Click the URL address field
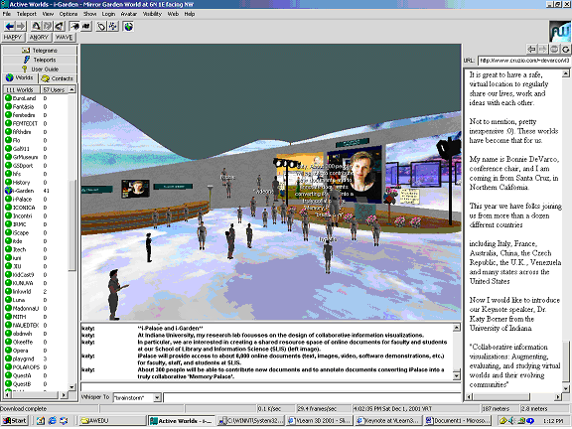The height and width of the screenshot is (429, 572). 524,61
